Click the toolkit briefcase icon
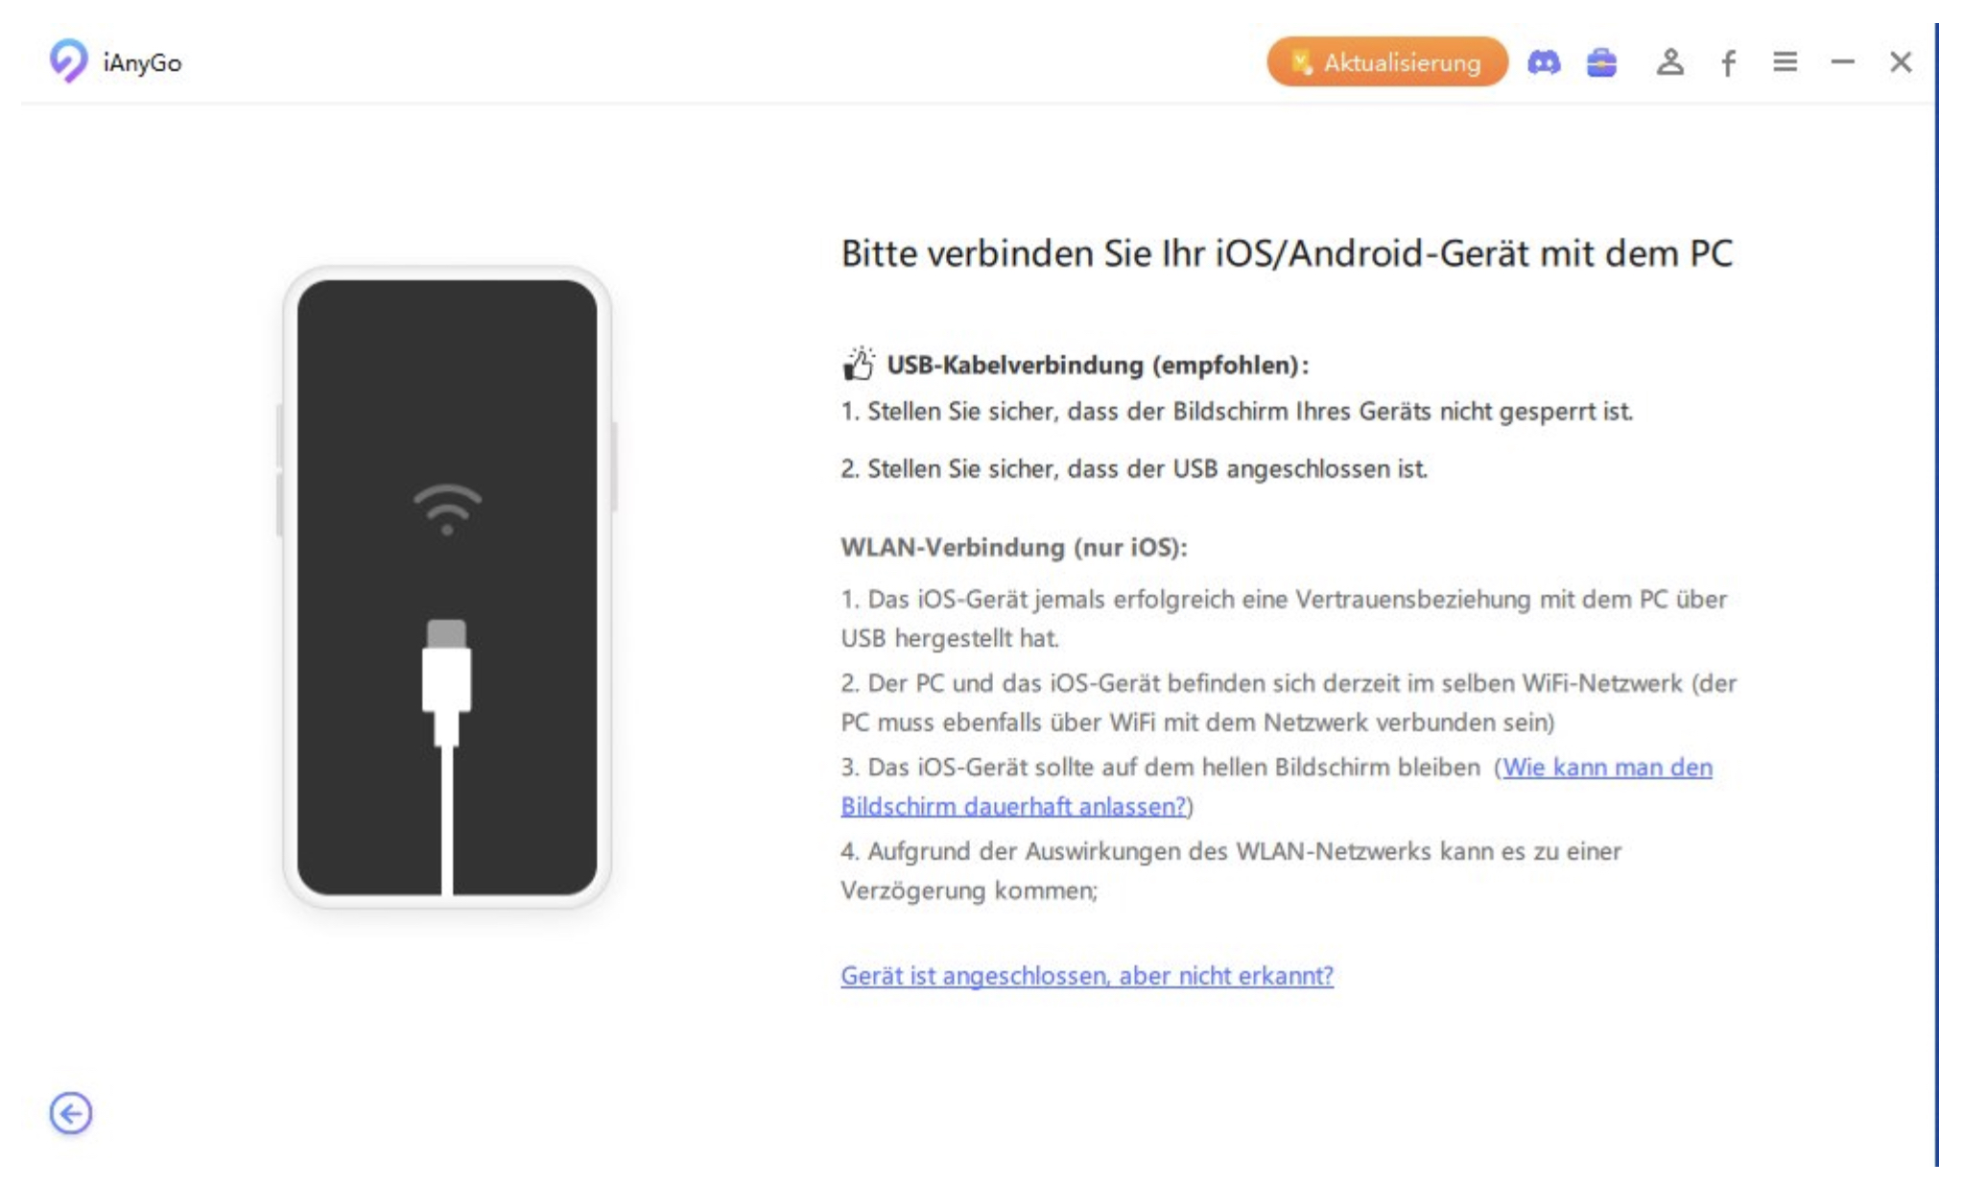The height and width of the screenshot is (1186, 1963). tap(1603, 62)
